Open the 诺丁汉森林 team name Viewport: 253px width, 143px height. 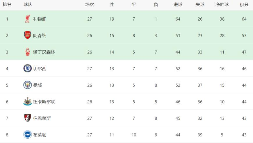click(x=44, y=52)
